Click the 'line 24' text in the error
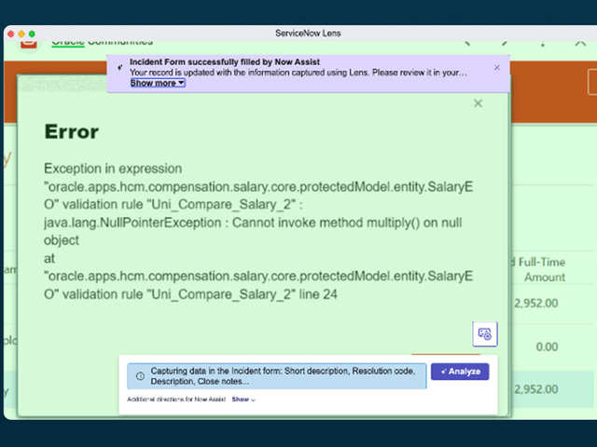This screenshot has width=597, height=447. [318, 294]
